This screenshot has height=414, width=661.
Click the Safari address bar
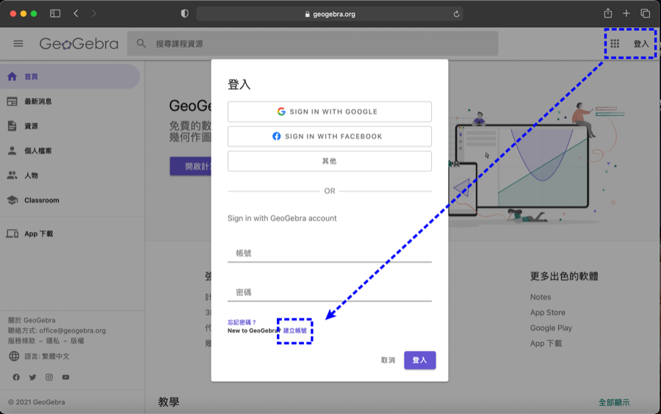[330, 14]
